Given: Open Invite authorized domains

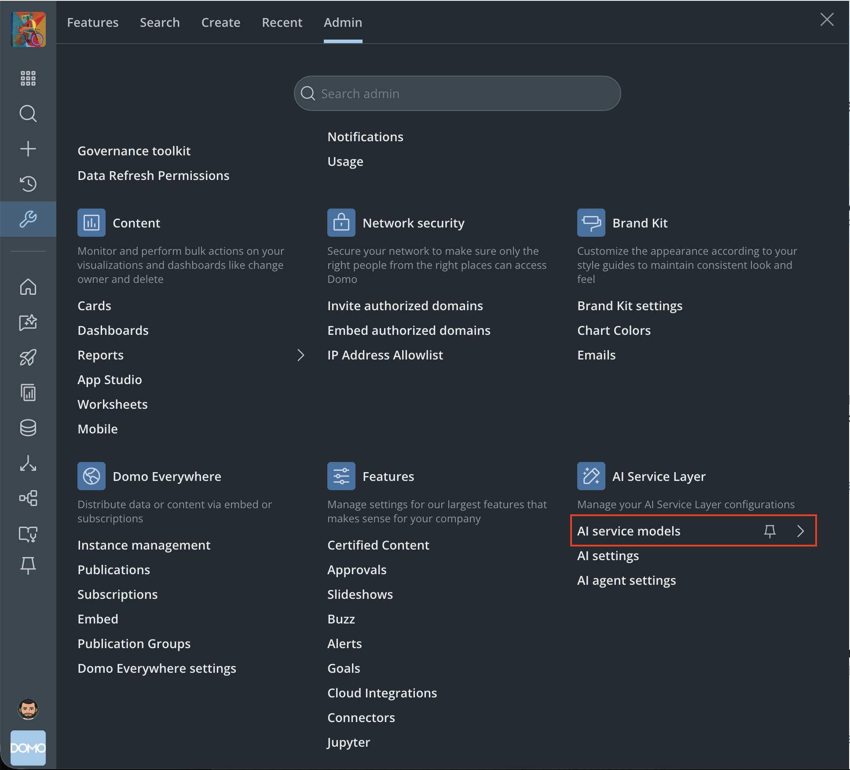Looking at the screenshot, I should click(x=405, y=306).
